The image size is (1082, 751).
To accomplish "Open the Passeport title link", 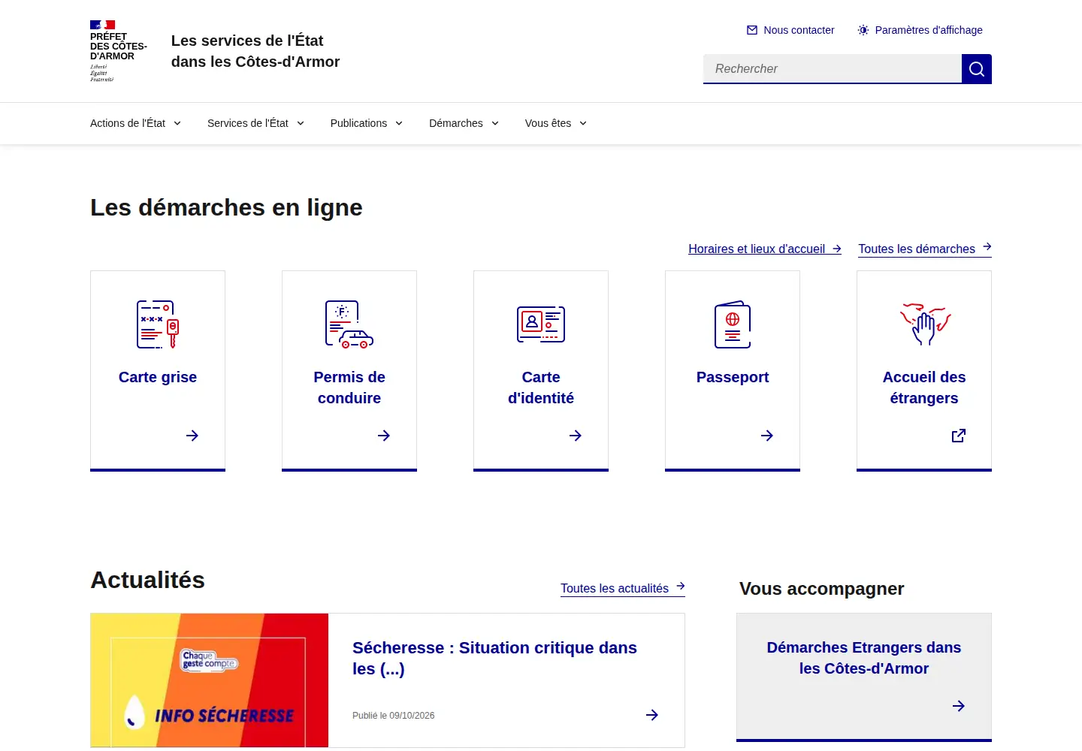I will (733, 377).
